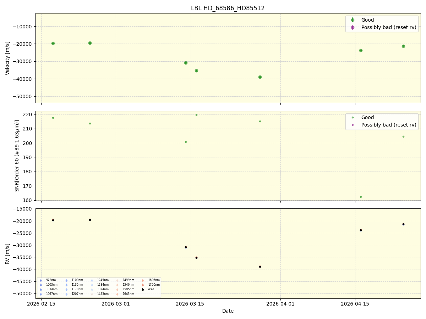Click the SNR[Order 60] axis label
The width and height of the screenshot is (426, 319).
point(17,156)
